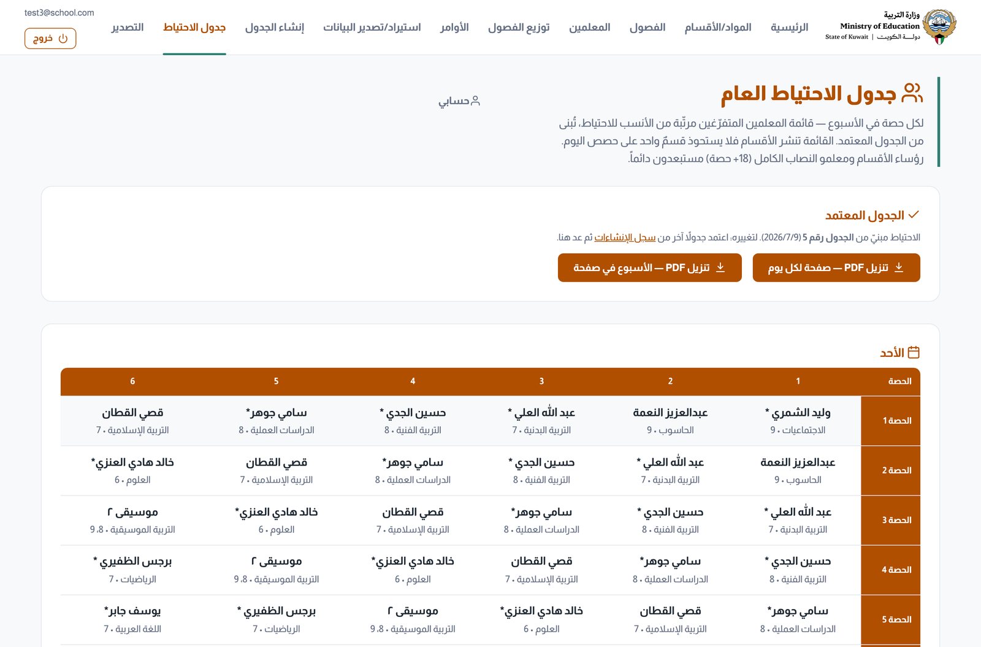Click the power icon in the خروج button
This screenshot has height=647, width=981.
pos(63,39)
